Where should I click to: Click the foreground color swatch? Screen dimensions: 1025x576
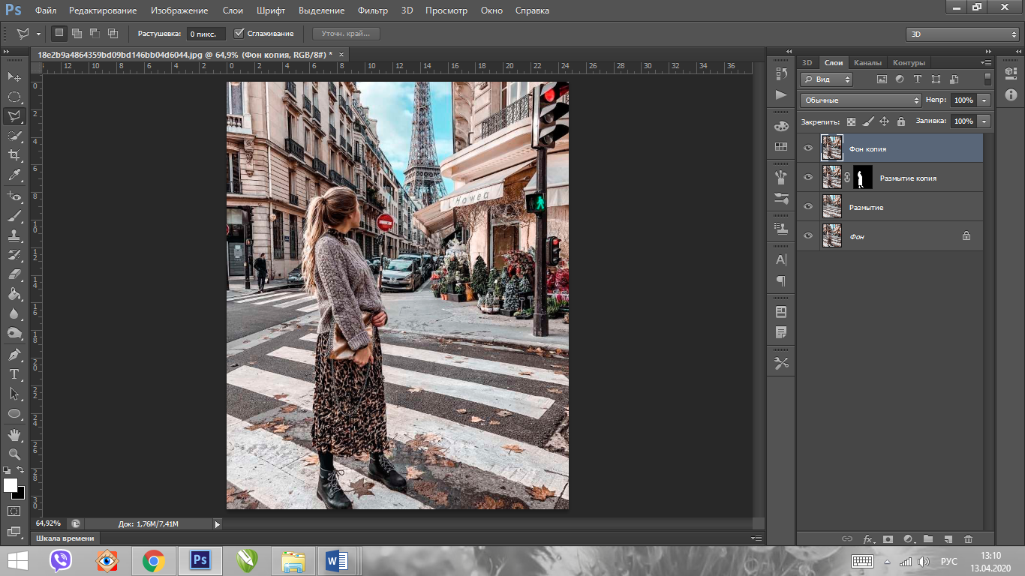[x=11, y=485]
